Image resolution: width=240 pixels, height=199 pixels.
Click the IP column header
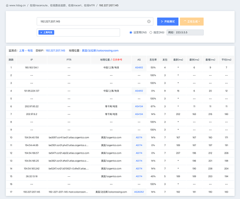(31, 60)
